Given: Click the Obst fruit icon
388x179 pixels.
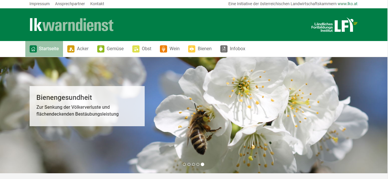Looking at the screenshot, I should click(x=136, y=49).
